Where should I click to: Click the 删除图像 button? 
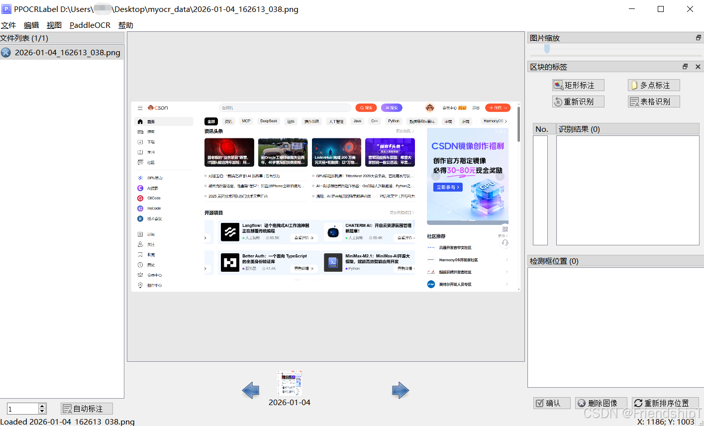(x=601, y=403)
